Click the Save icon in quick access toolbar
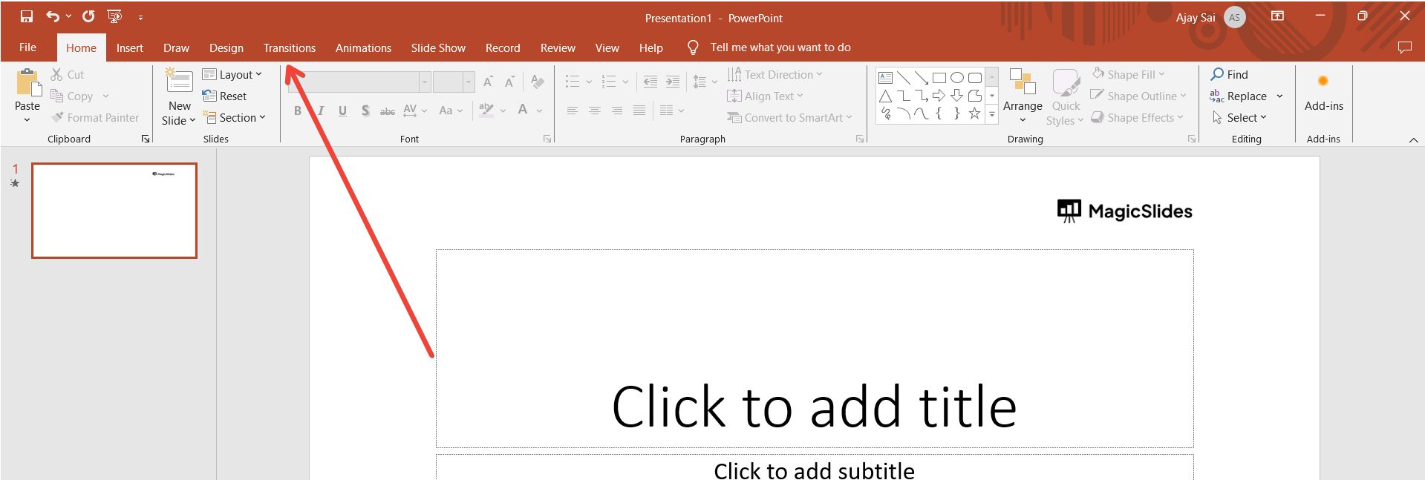The image size is (1425, 480). 27,16
